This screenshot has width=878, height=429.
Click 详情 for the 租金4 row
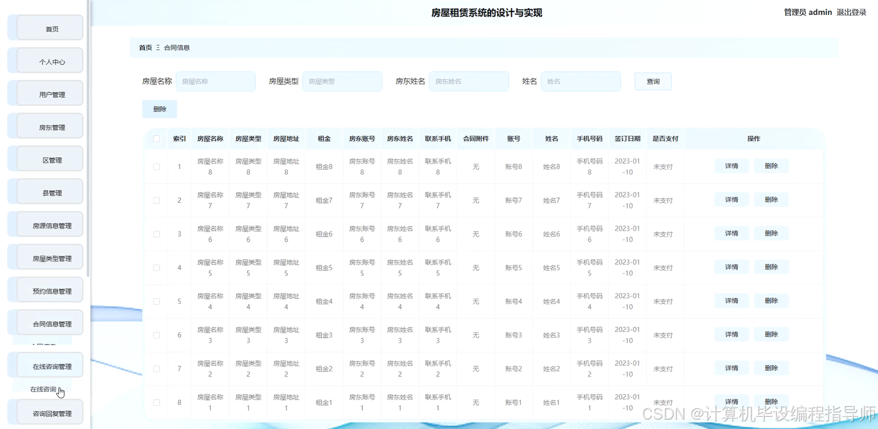(731, 301)
